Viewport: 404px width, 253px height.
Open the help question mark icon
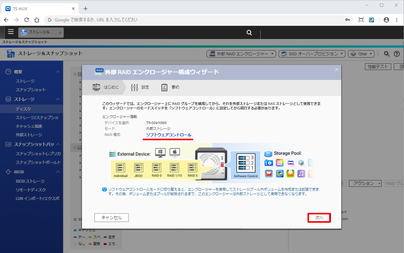397,54
